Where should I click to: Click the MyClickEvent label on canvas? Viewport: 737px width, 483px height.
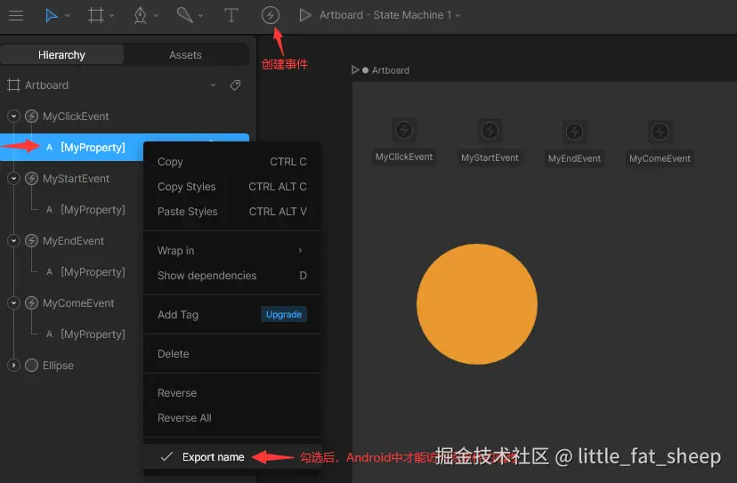pos(404,157)
